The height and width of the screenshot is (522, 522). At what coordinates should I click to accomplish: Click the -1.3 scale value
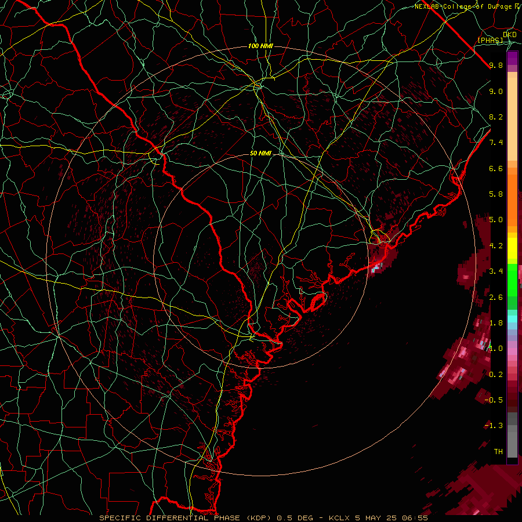(x=494, y=426)
